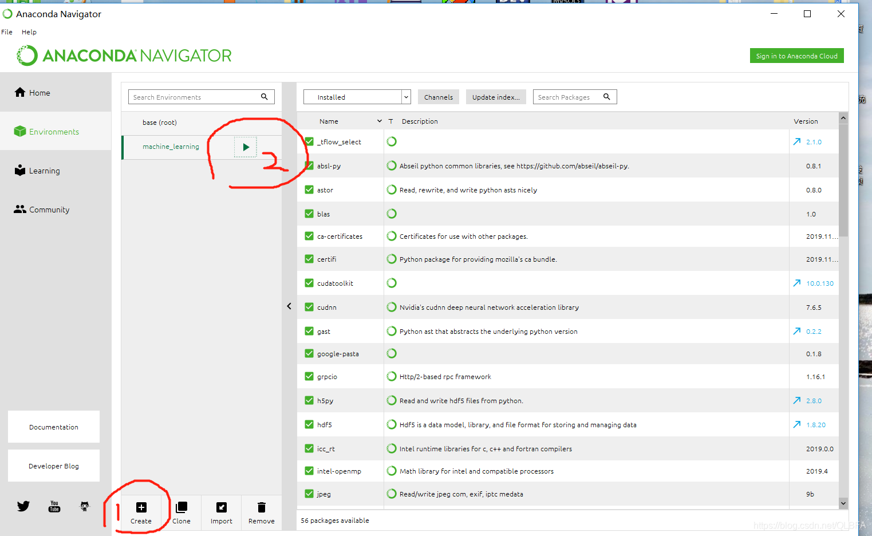The height and width of the screenshot is (536, 872).
Task: Open the YouTube icon link
Action: (54, 506)
